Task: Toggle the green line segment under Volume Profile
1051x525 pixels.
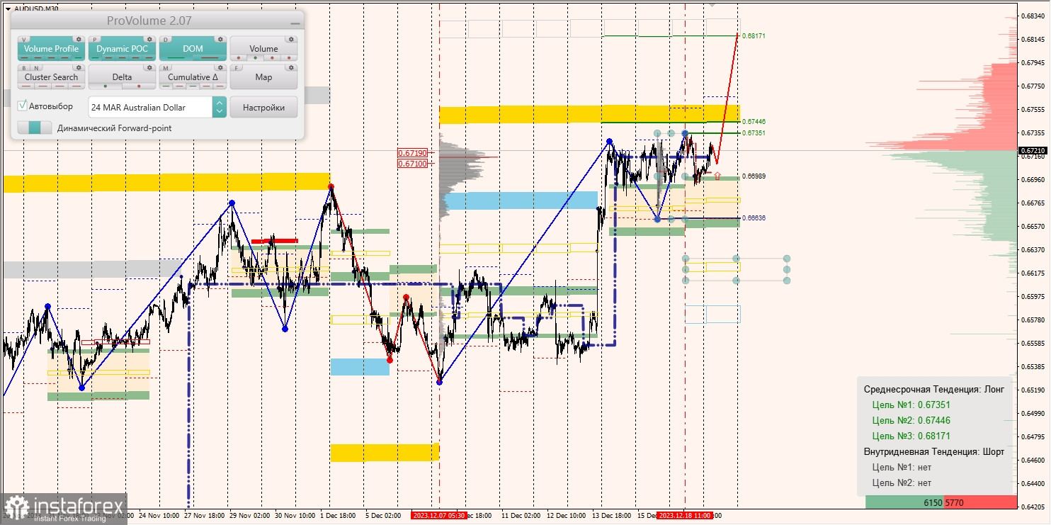Action: pos(79,57)
